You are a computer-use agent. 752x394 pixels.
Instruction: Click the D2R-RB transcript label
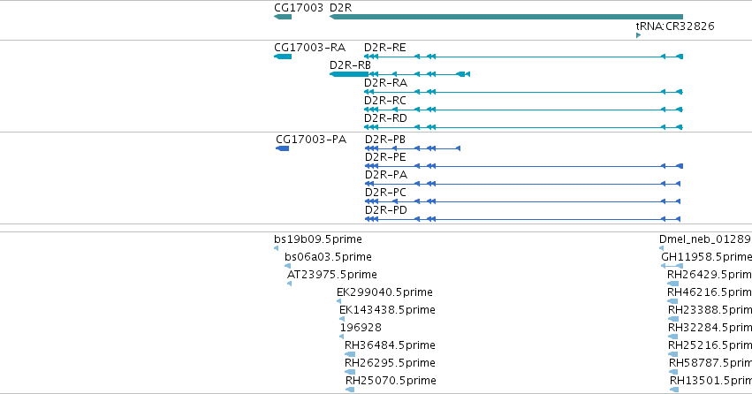click(x=350, y=65)
